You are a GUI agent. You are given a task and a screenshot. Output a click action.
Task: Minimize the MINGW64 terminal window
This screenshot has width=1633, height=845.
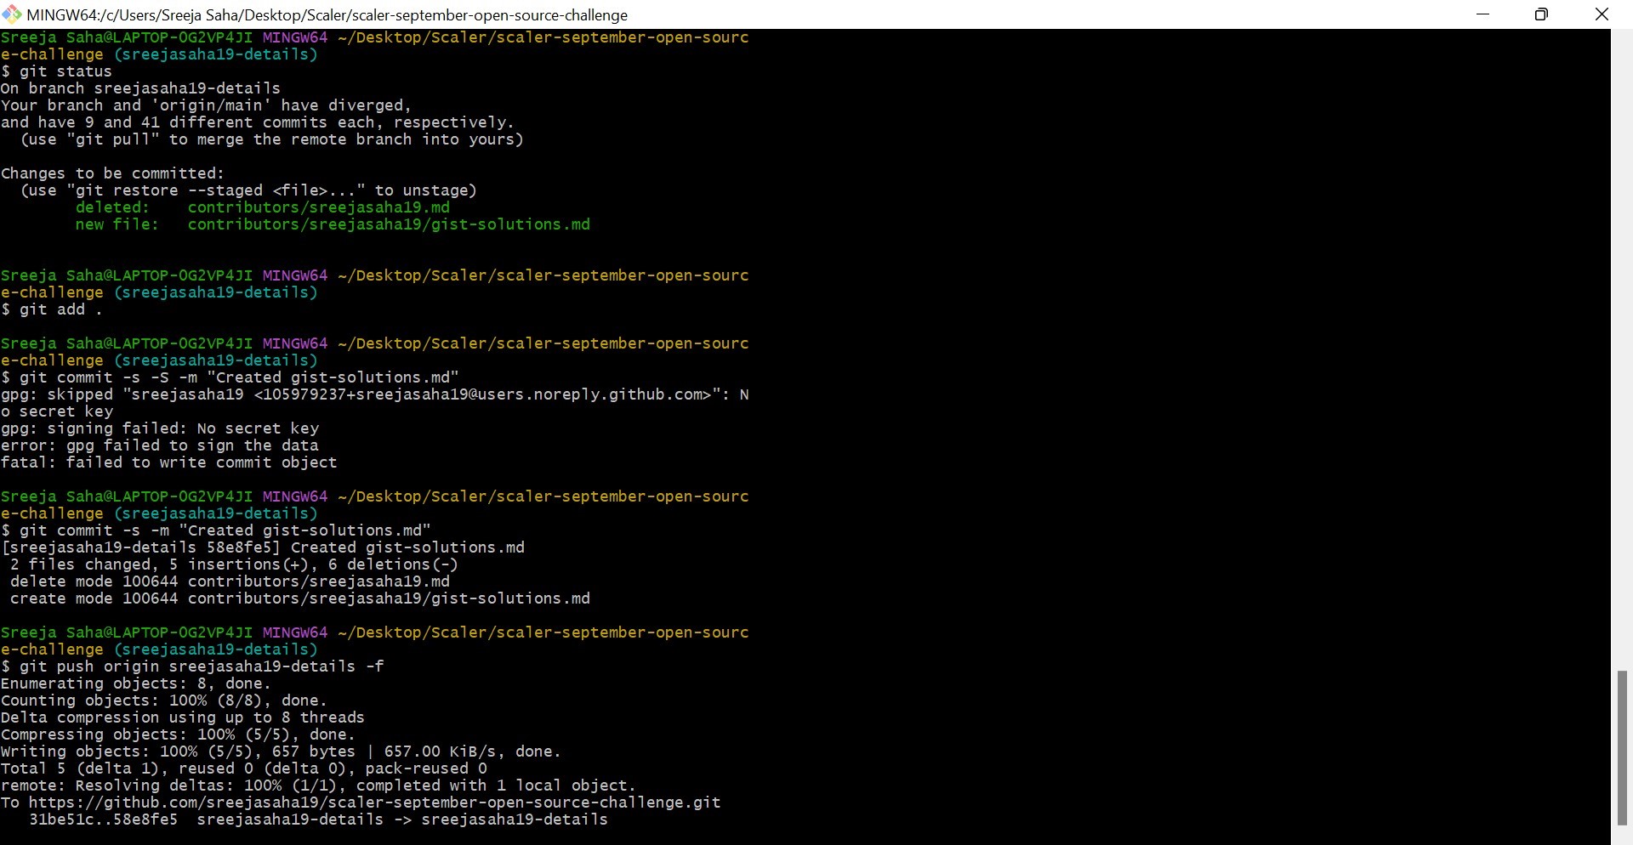[x=1482, y=14]
